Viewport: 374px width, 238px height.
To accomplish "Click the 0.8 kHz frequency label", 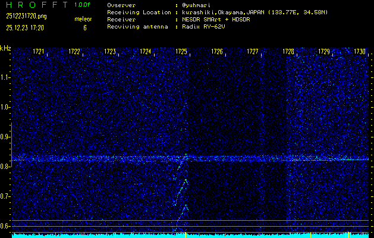I will coord(4,167).
